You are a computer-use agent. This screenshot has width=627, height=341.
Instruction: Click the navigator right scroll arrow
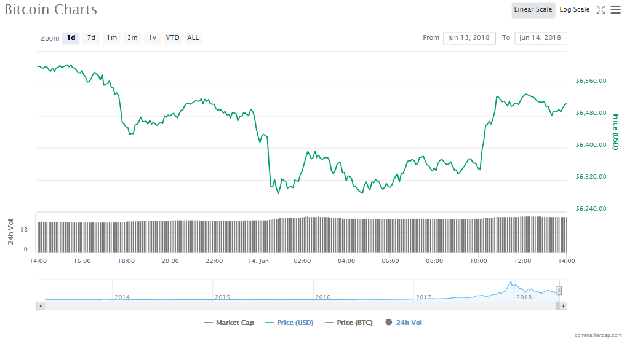(563, 305)
